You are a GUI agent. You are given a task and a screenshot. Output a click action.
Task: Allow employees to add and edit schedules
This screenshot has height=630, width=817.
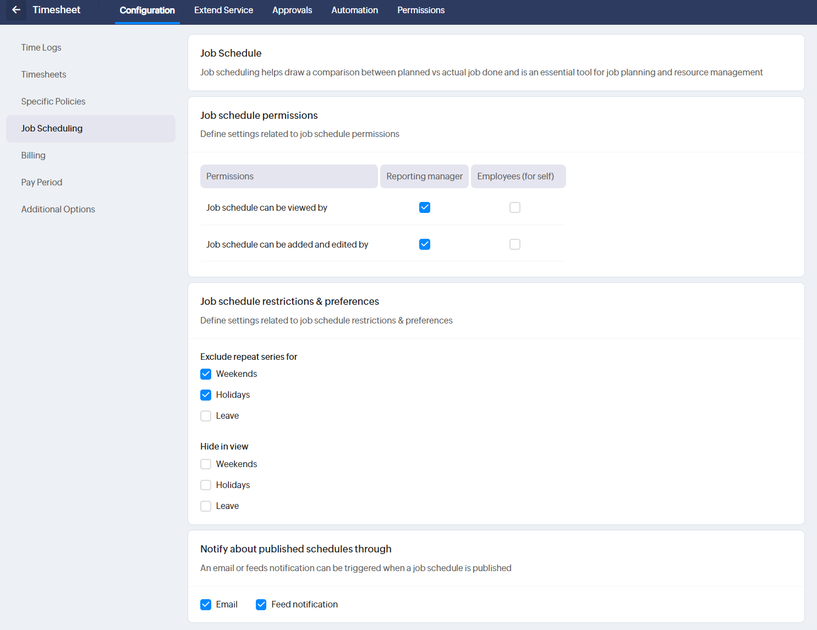click(515, 244)
